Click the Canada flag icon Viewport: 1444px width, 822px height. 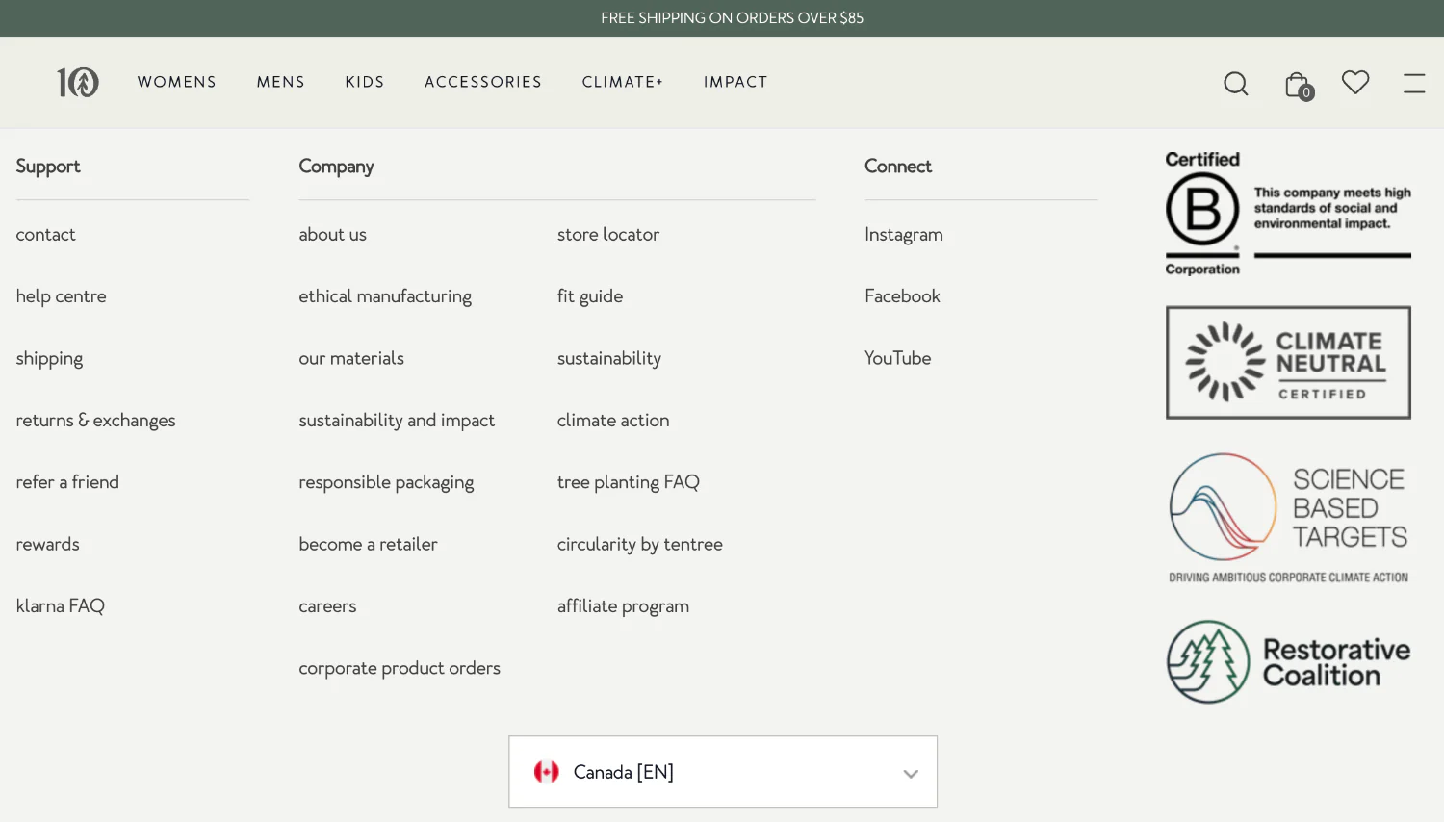(547, 771)
